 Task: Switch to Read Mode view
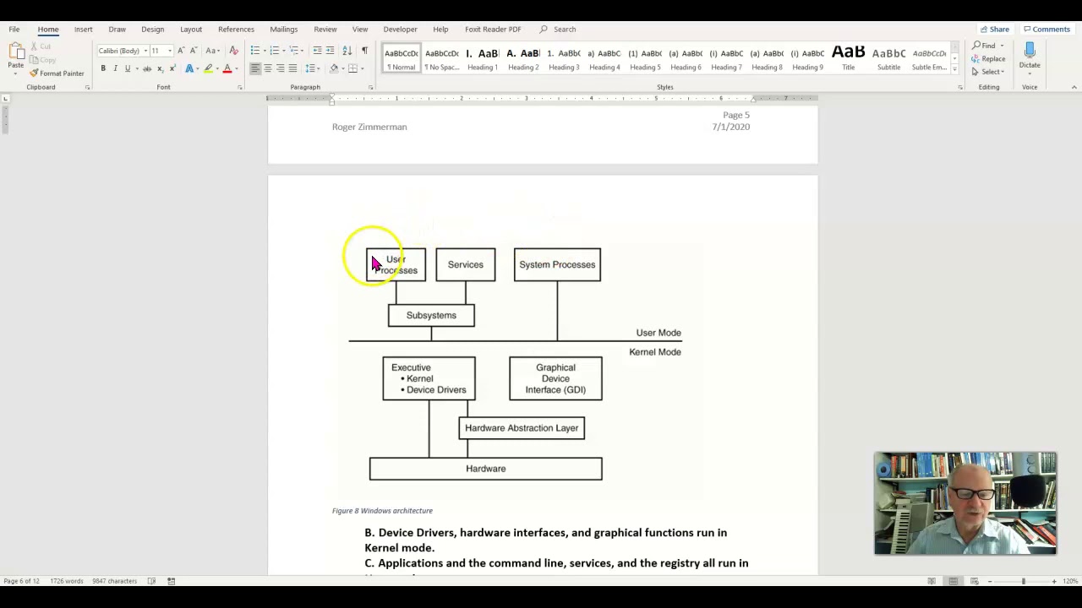click(932, 581)
